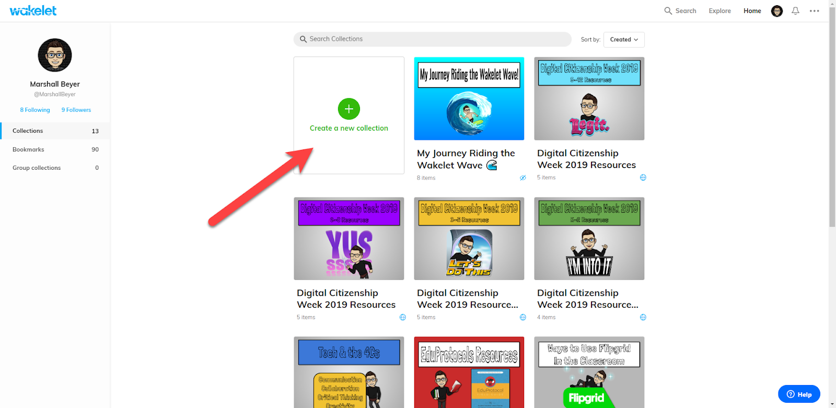Click the '8 items' count under My Journey
836x408 pixels.
coord(426,178)
